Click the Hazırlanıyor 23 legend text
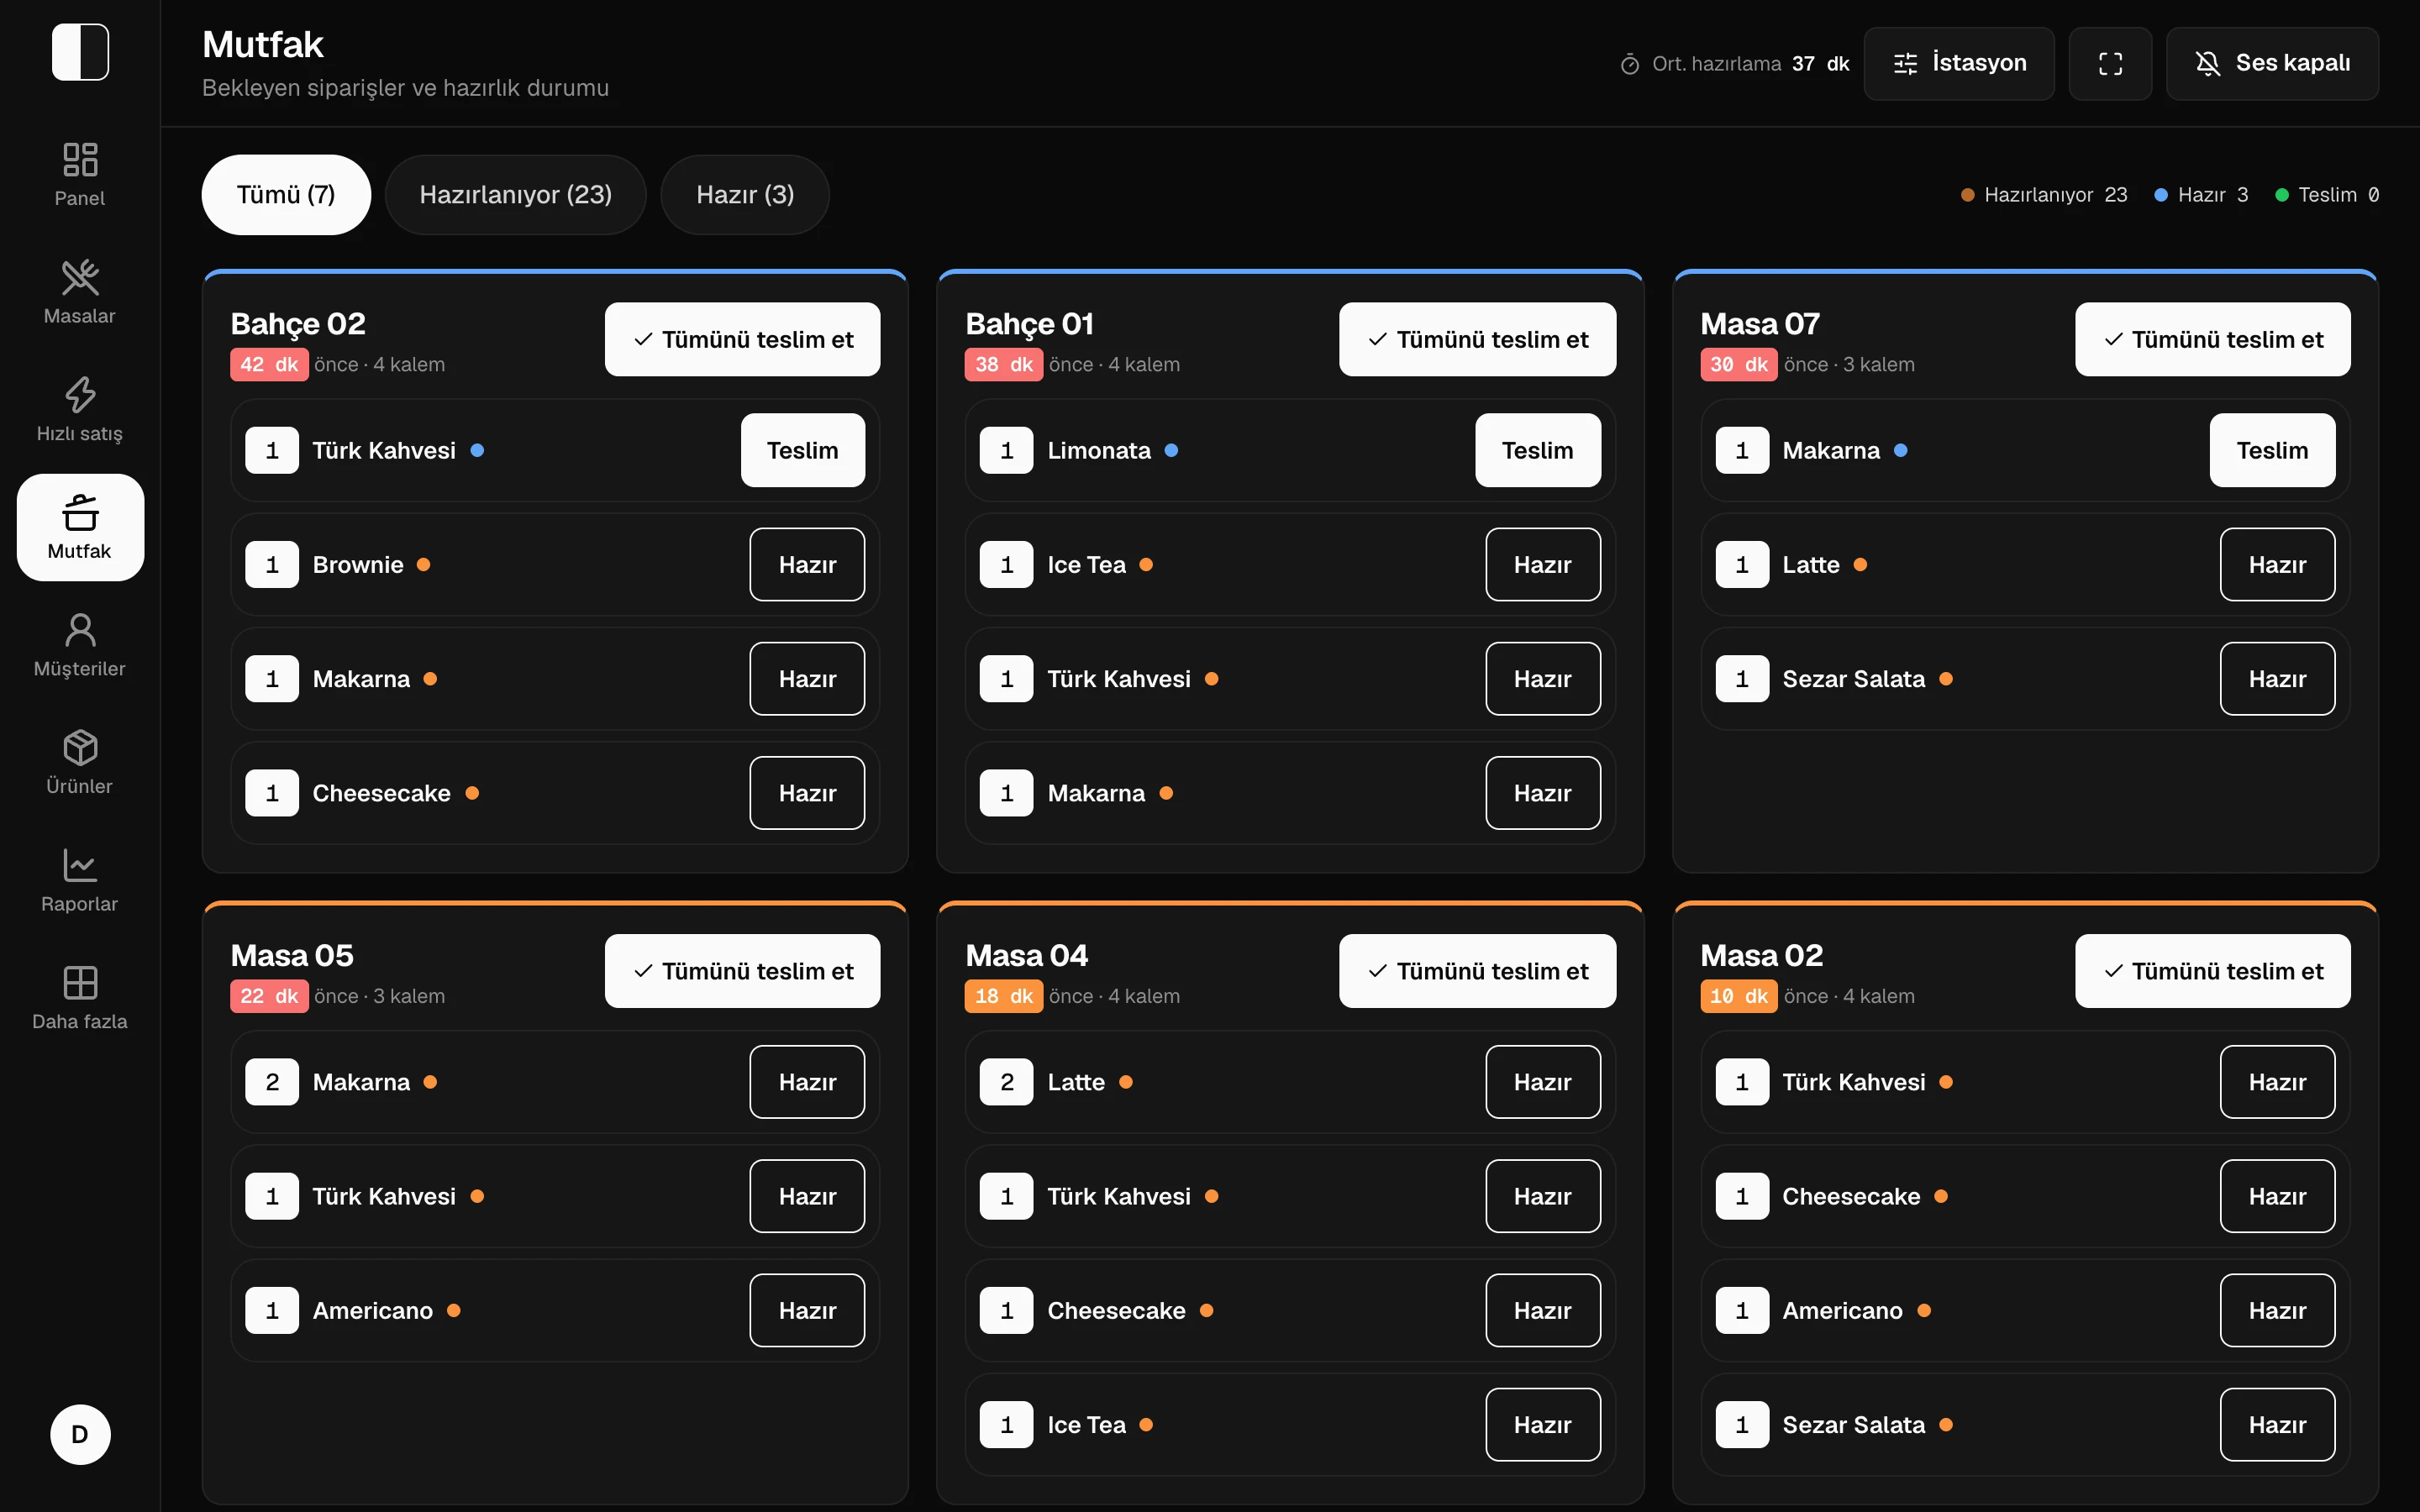The height and width of the screenshot is (1512, 2420). click(x=2055, y=195)
